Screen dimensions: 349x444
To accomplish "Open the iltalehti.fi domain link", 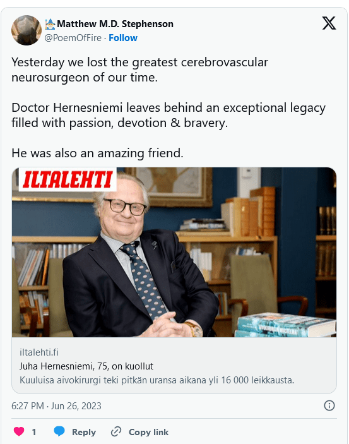I will (39, 352).
